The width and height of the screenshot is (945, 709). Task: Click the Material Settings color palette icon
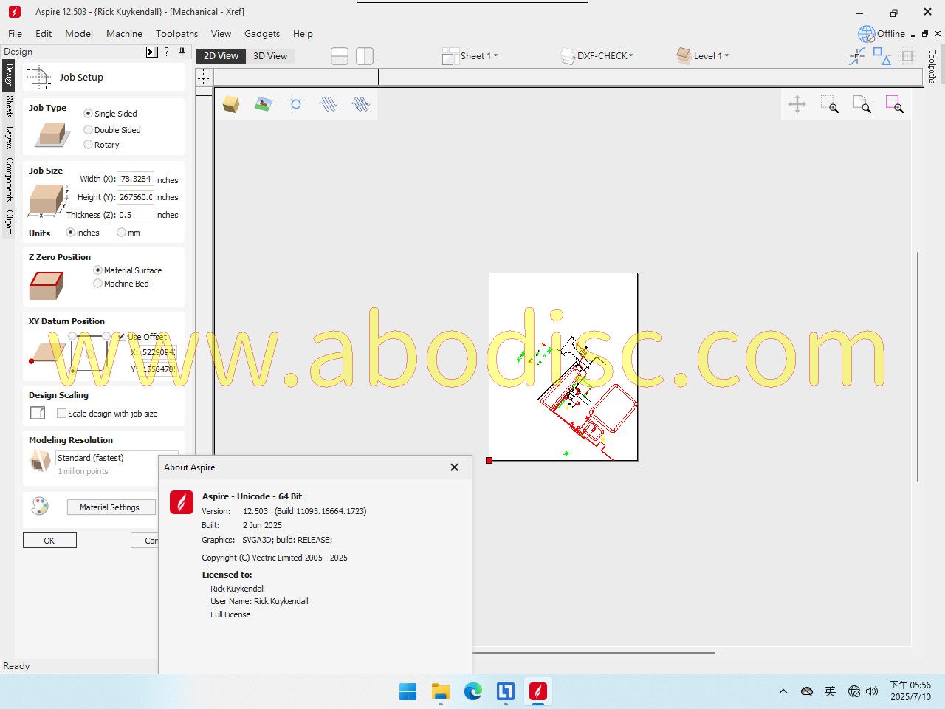40,506
